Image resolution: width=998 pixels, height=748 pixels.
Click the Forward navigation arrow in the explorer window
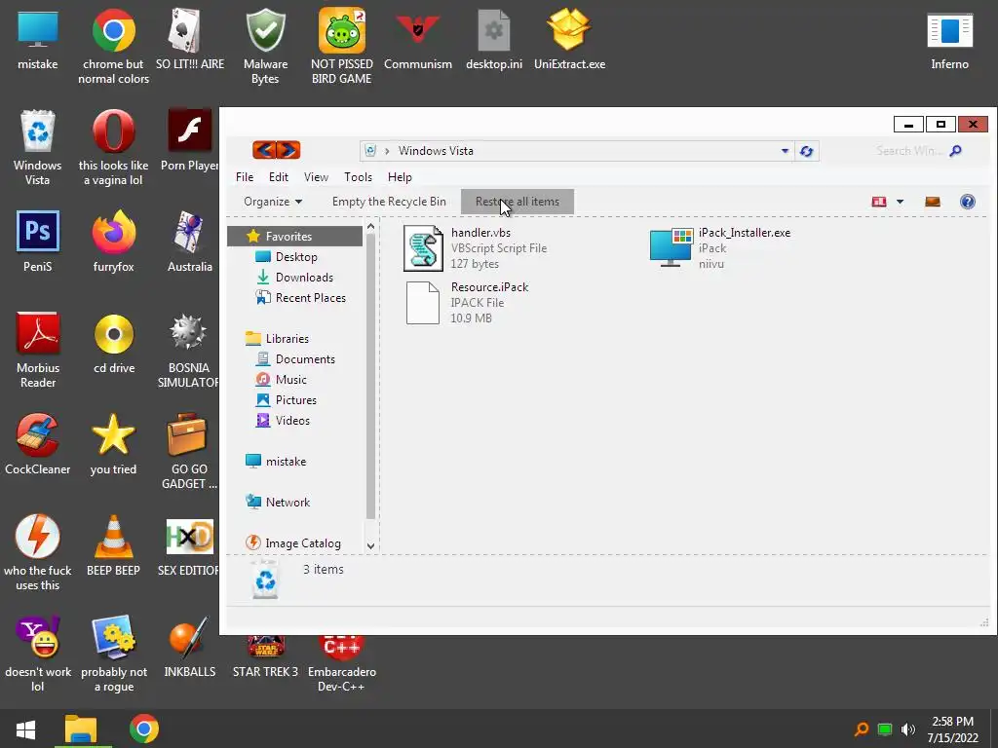click(x=288, y=150)
